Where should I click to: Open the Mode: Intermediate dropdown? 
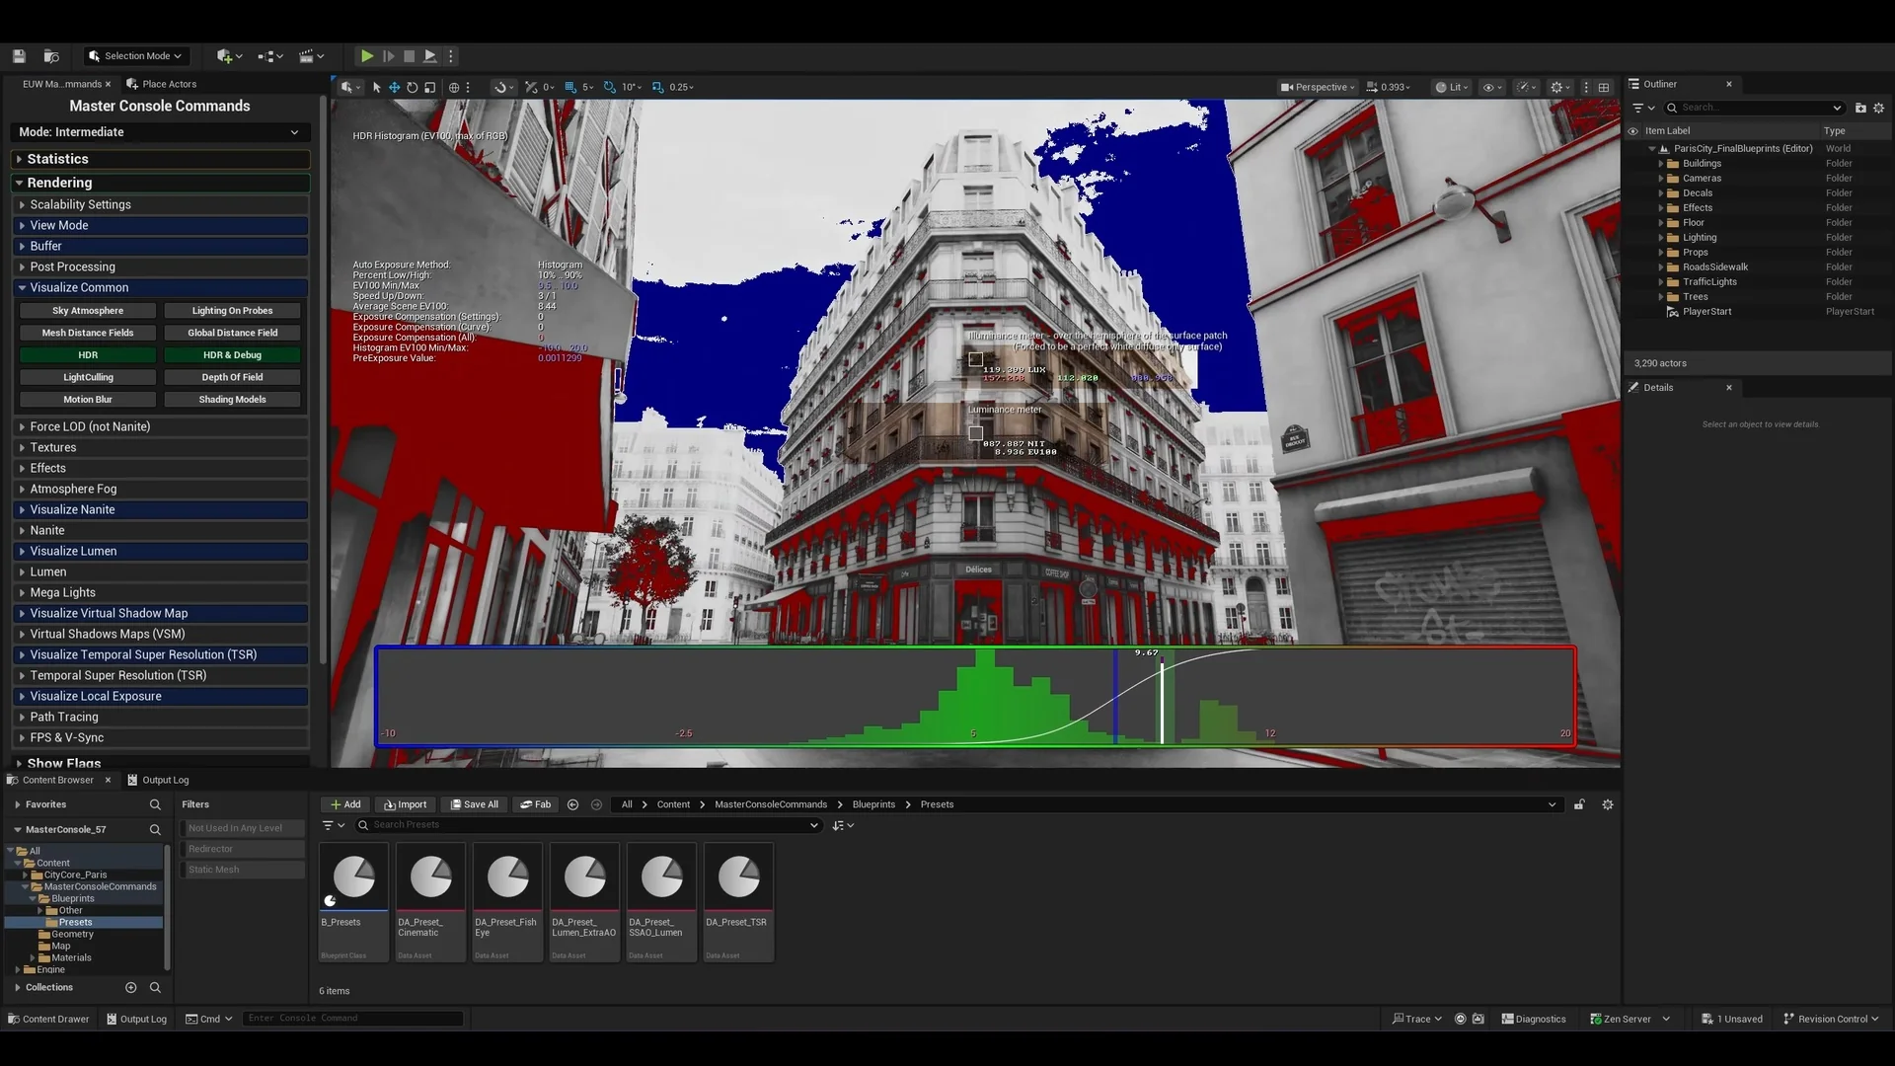click(159, 132)
